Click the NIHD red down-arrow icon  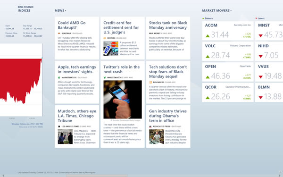click(x=260, y=56)
